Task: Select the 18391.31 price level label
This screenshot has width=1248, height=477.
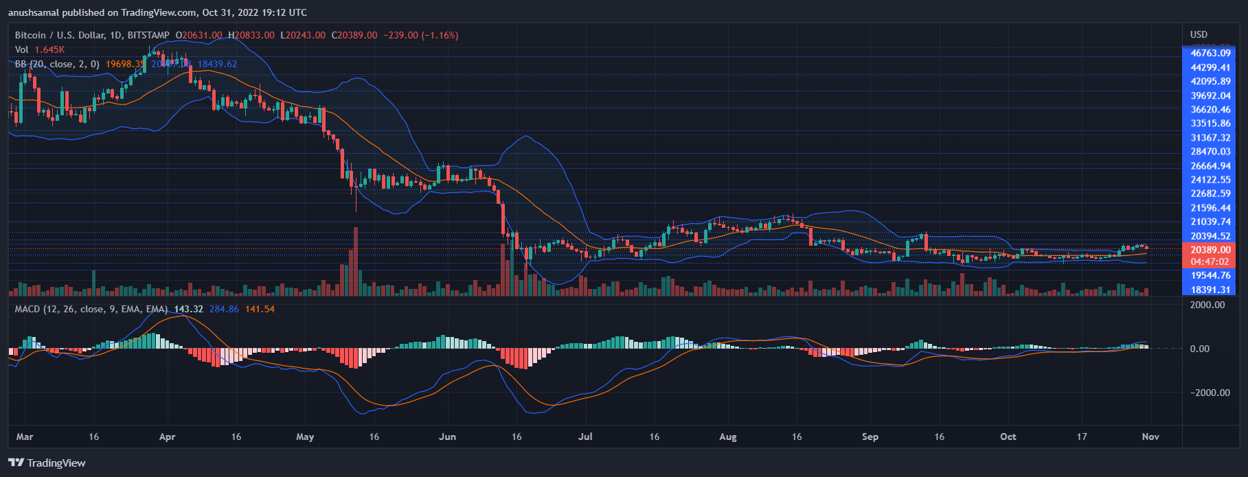Action: click(x=1210, y=290)
